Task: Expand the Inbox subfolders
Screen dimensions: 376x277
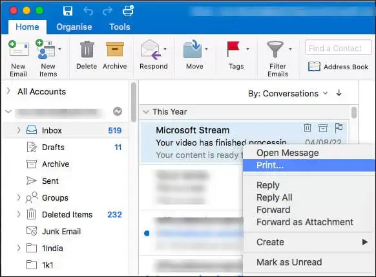Action: pos(19,130)
